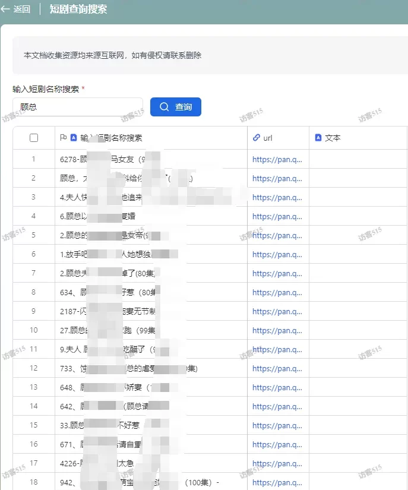
Task: Open the pan.q link in row 7
Action: pos(277,273)
